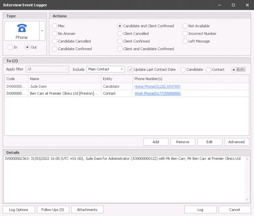The width and height of the screenshot is (254, 216).
Task: Choose the No Answer action
Action: click(55, 34)
